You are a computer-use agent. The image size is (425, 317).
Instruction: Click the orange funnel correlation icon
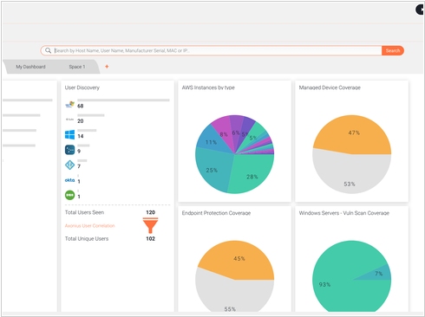coord(150,225)
